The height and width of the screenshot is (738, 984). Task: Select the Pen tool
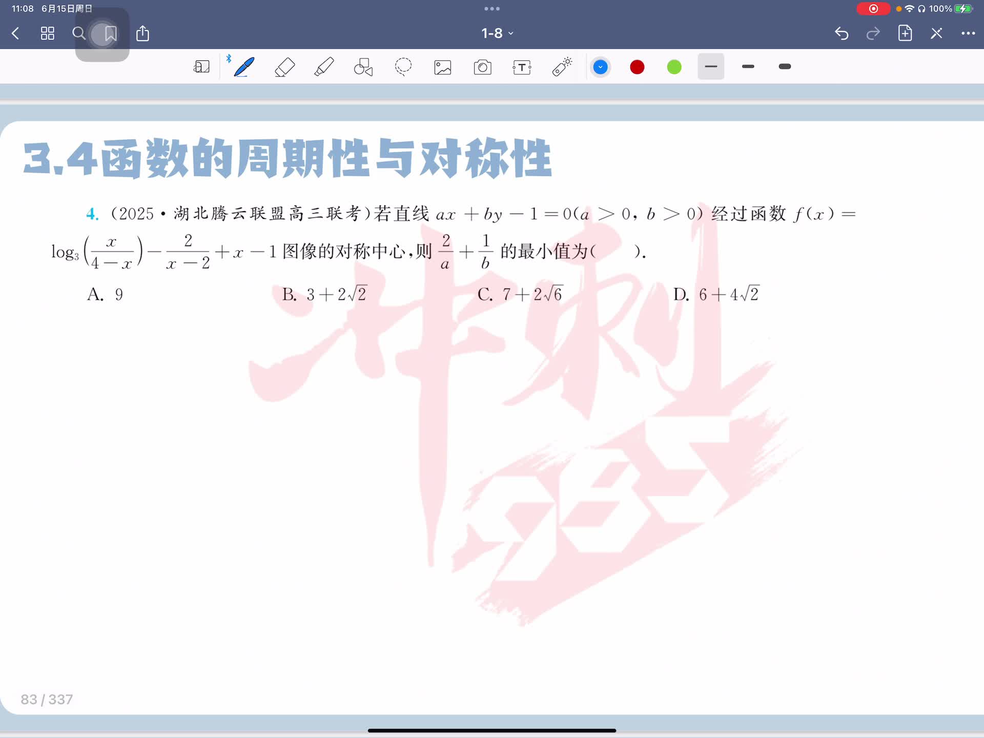tap(244, 67)
